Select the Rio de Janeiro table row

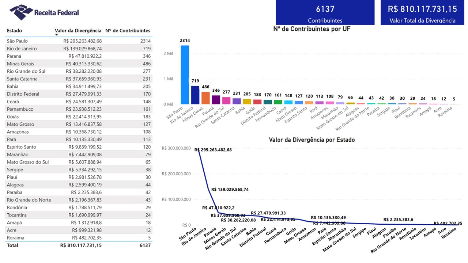coord(79,49)
